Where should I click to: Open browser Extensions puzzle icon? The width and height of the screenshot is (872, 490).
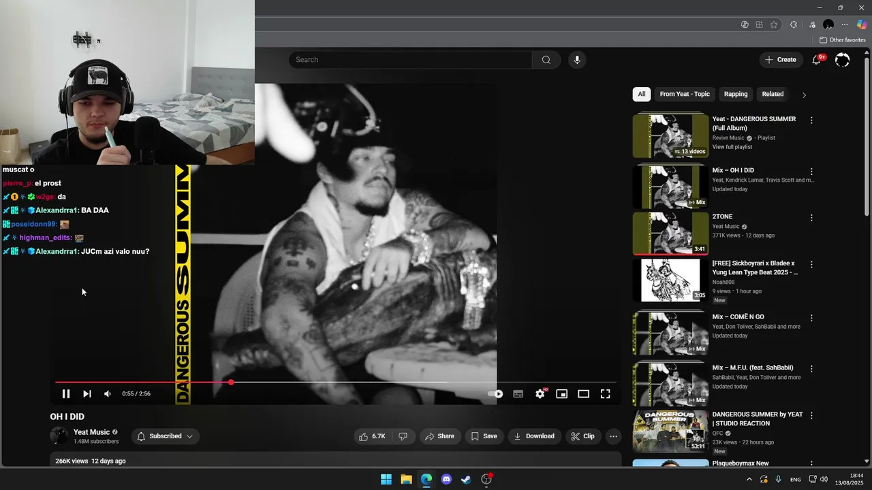[794, 24]
